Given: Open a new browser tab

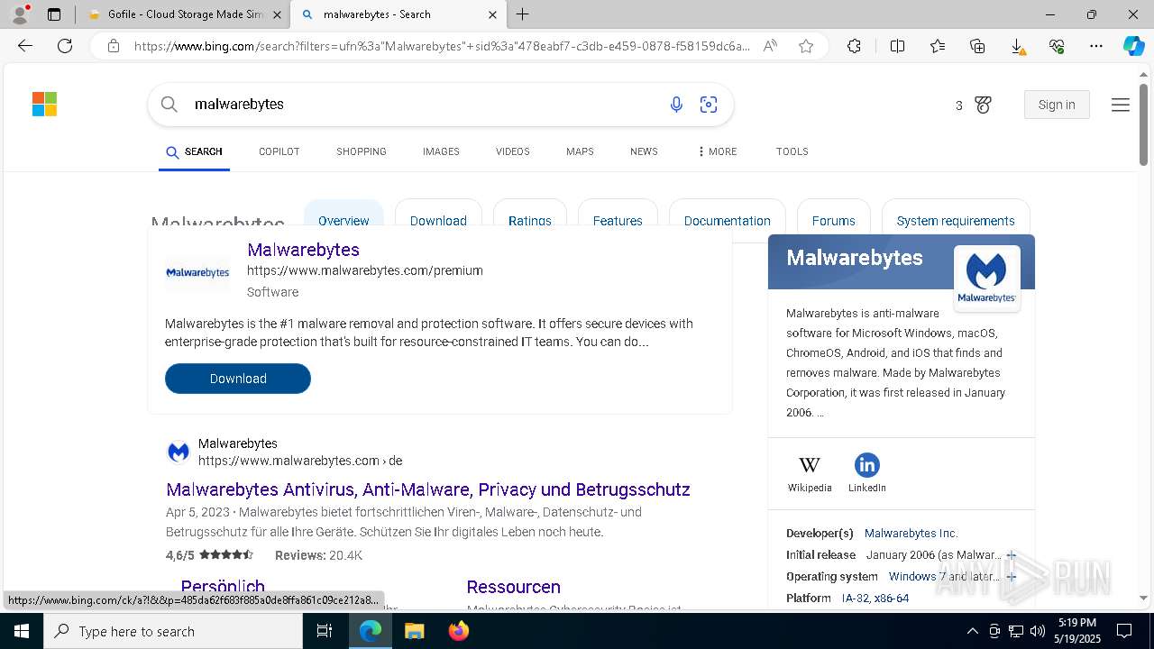Looking at the screenshot, I should tap(523, 14).
